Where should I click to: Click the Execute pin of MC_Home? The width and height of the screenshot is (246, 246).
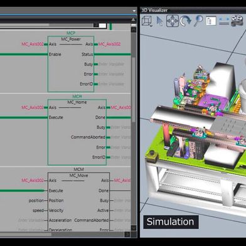(56, 117)
